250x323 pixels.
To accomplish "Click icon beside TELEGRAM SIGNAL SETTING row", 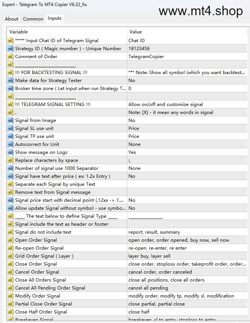I will point(10,104).
